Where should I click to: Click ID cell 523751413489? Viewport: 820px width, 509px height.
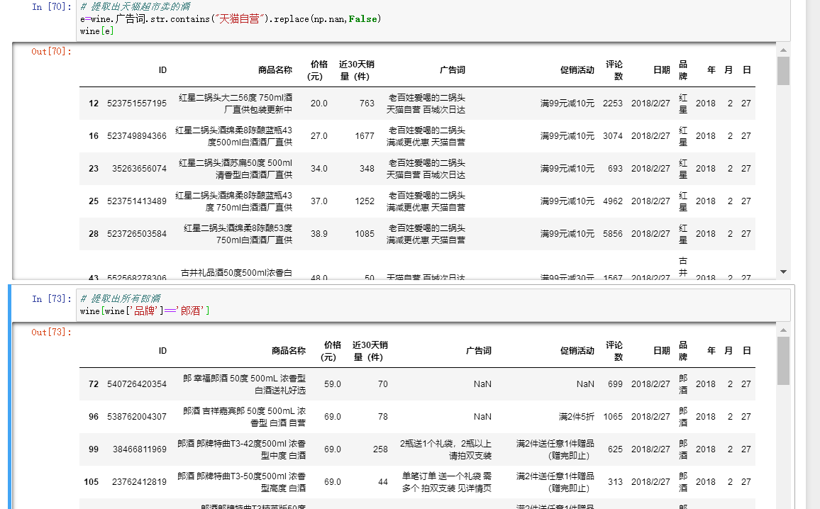(137, 201)
